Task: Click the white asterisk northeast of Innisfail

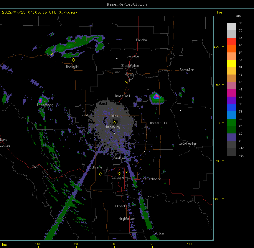Action: 148,89
